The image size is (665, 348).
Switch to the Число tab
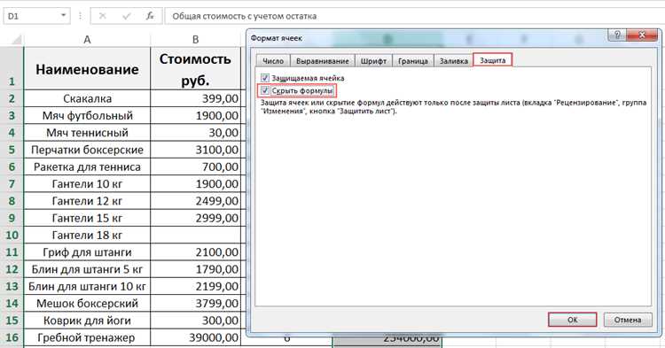[273, 61]
